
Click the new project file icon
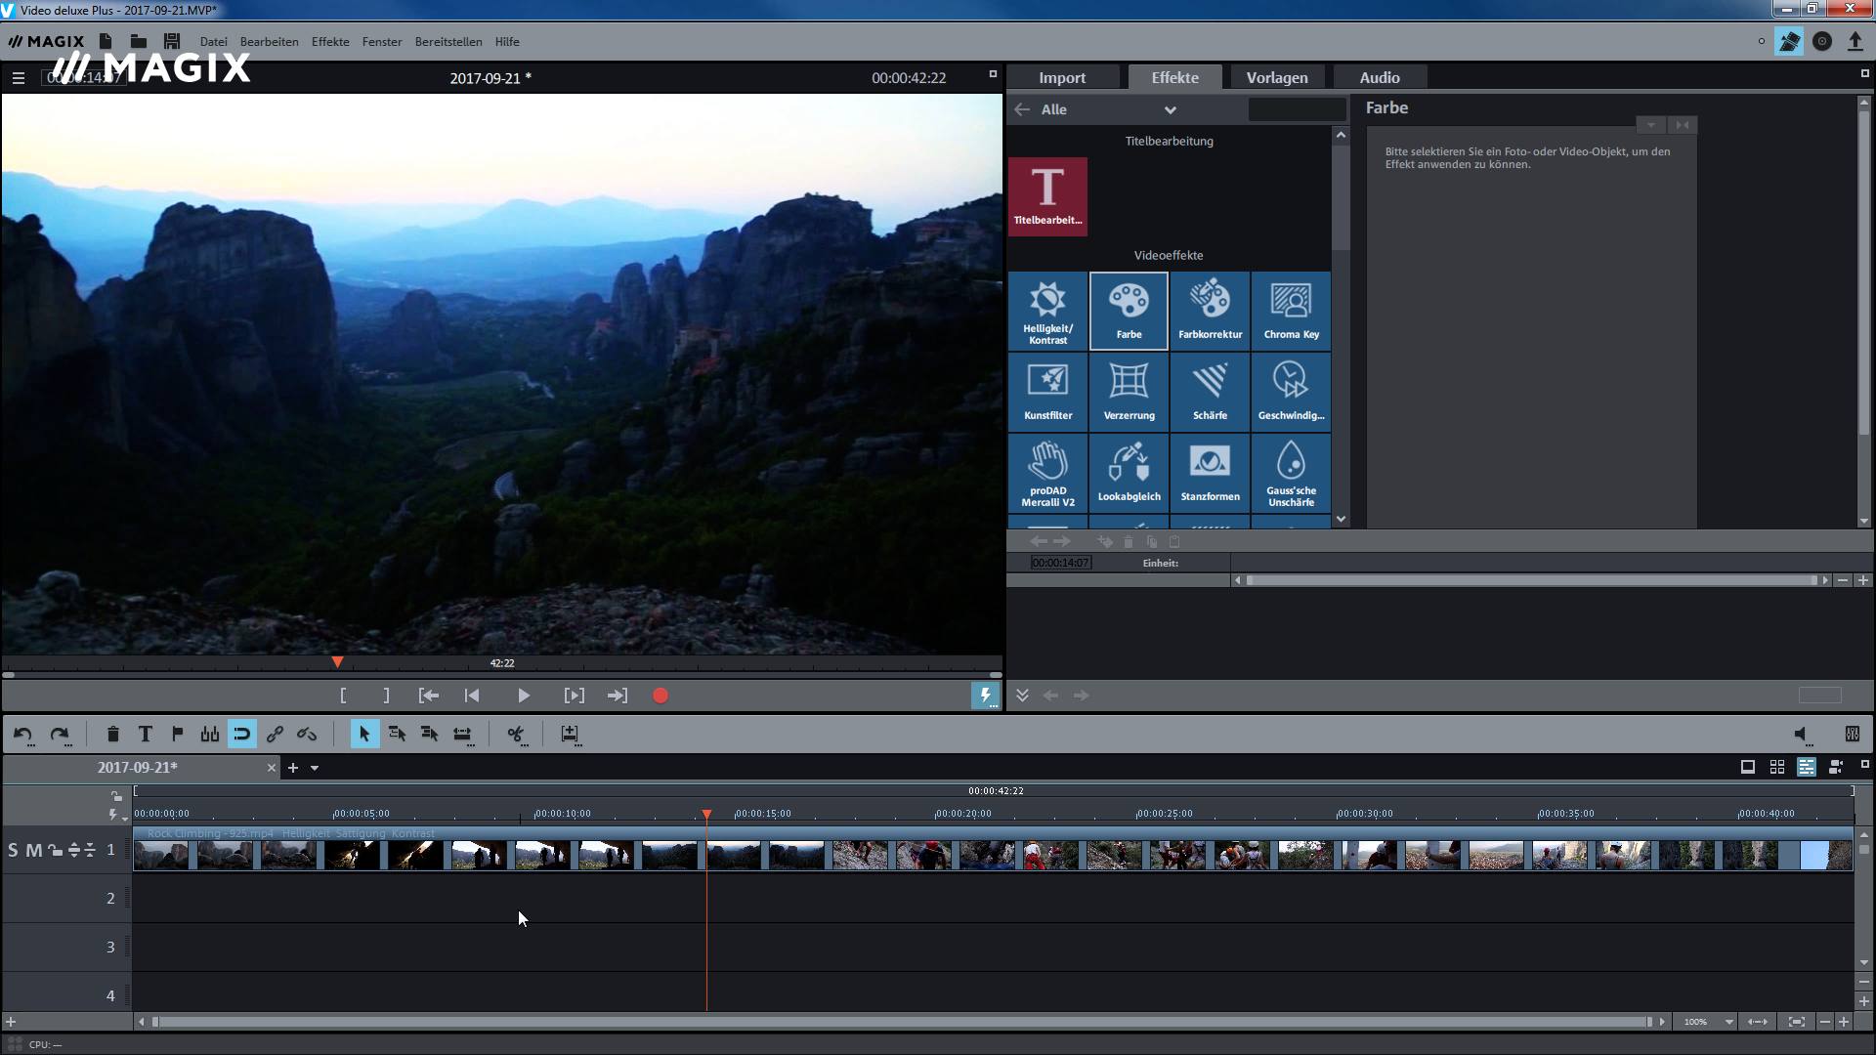106,41
